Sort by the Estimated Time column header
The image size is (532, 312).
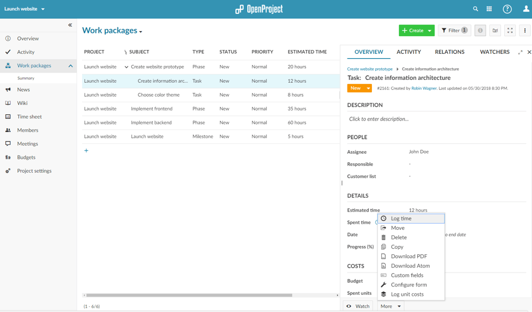(307, 52)
